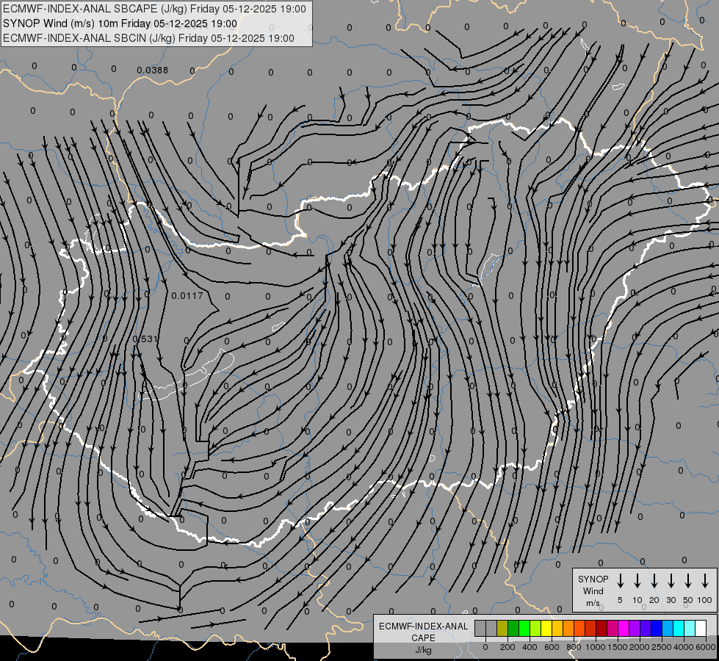Pick the olive swatch in CAPE legend
719x661 pixels.
[x=502, y=628]
